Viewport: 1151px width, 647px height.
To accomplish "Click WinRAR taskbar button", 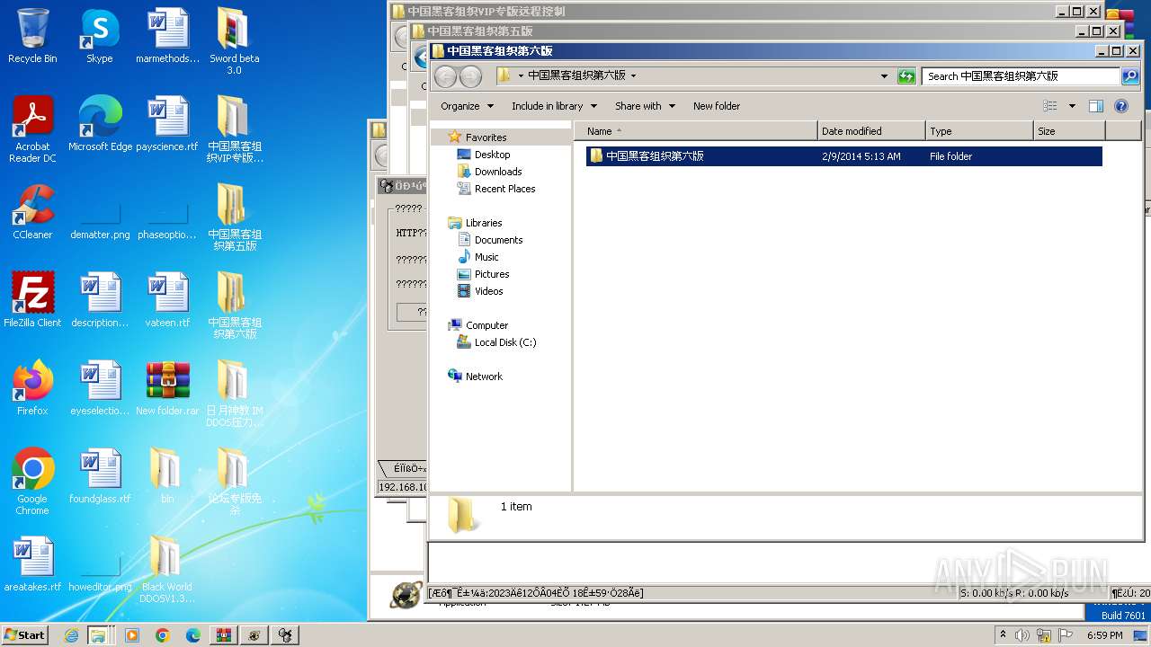I will tap(224, 635).
